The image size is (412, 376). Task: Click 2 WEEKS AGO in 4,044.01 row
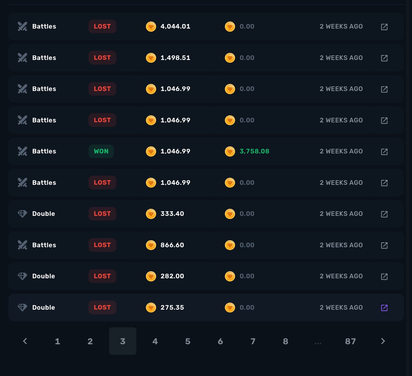click(x=341, y=26)
